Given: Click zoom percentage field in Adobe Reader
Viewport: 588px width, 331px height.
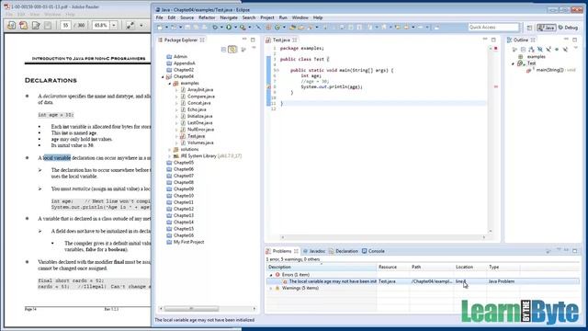Looking at the screenshot, I should [x=101, y=25].
